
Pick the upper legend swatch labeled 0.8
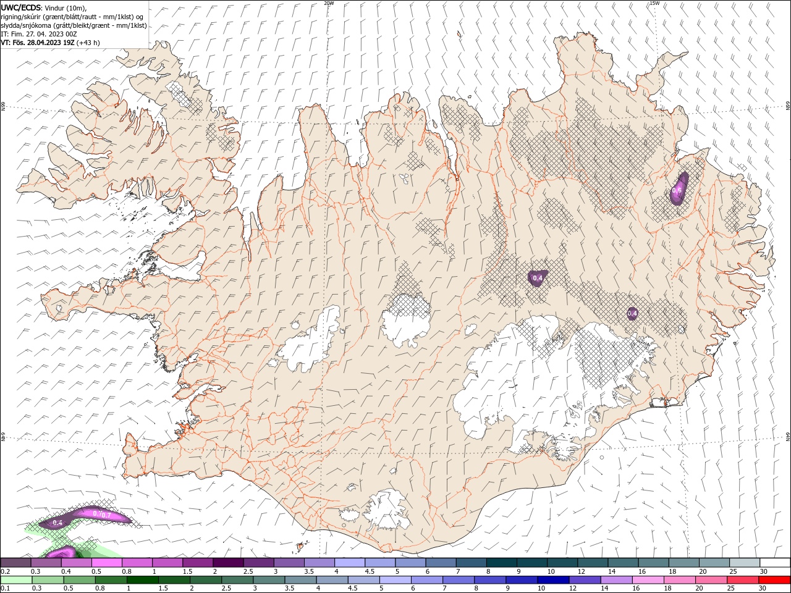(137, 563)
